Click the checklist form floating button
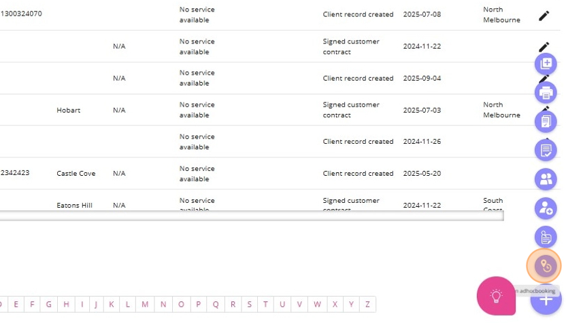566x323 pixels. 546,150
